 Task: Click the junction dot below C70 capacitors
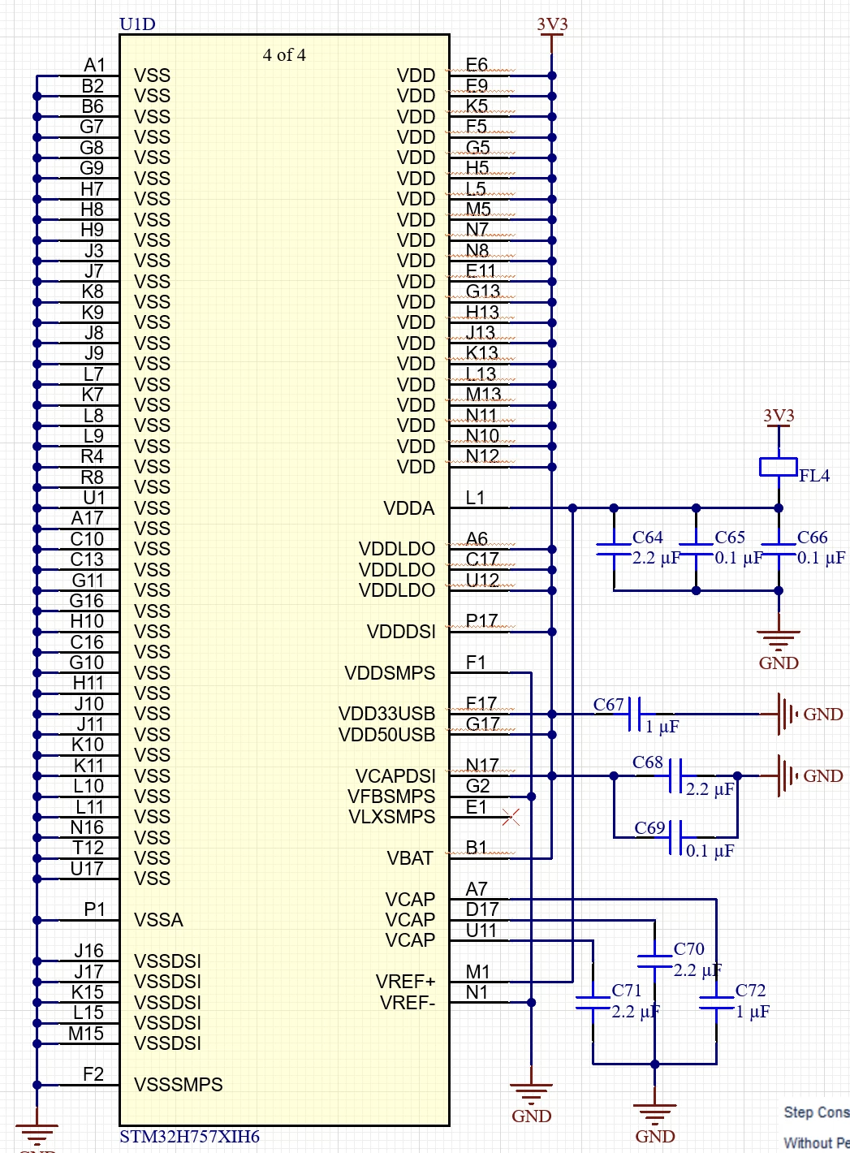654,1064
